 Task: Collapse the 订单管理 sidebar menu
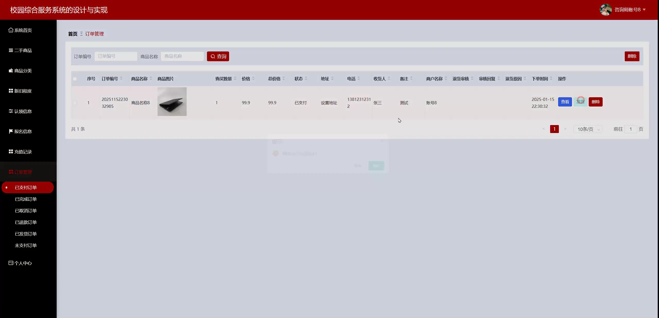pyautogui.click(x=23, y=172)
